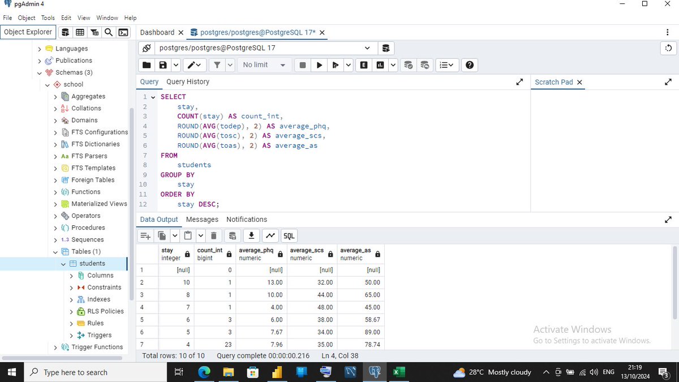Switch to the Notifications tab
Viewport: 679px width, 382px height.
tap(247, 220)
